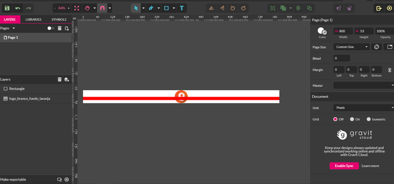Screen dimensions: 394x184
Task: Click the page Height field
Action: 364,31
